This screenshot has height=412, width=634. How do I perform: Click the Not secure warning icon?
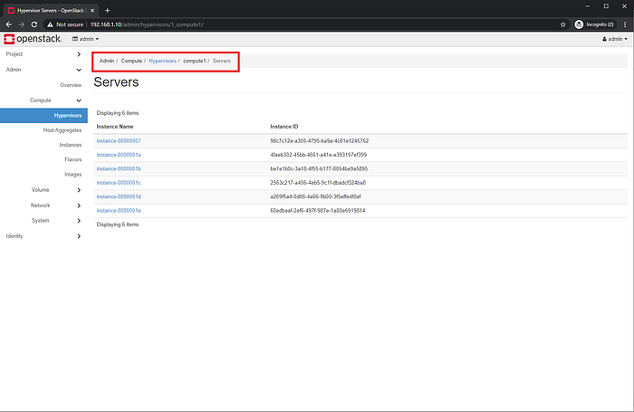pyautogui.click(x=50, y=24)
